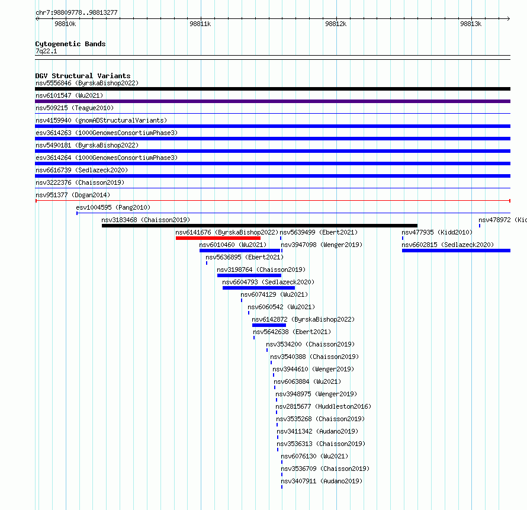527x510 pixels.
Task: Open nsv5642638 (Ebert2021) label
Action: pos(292,332)
